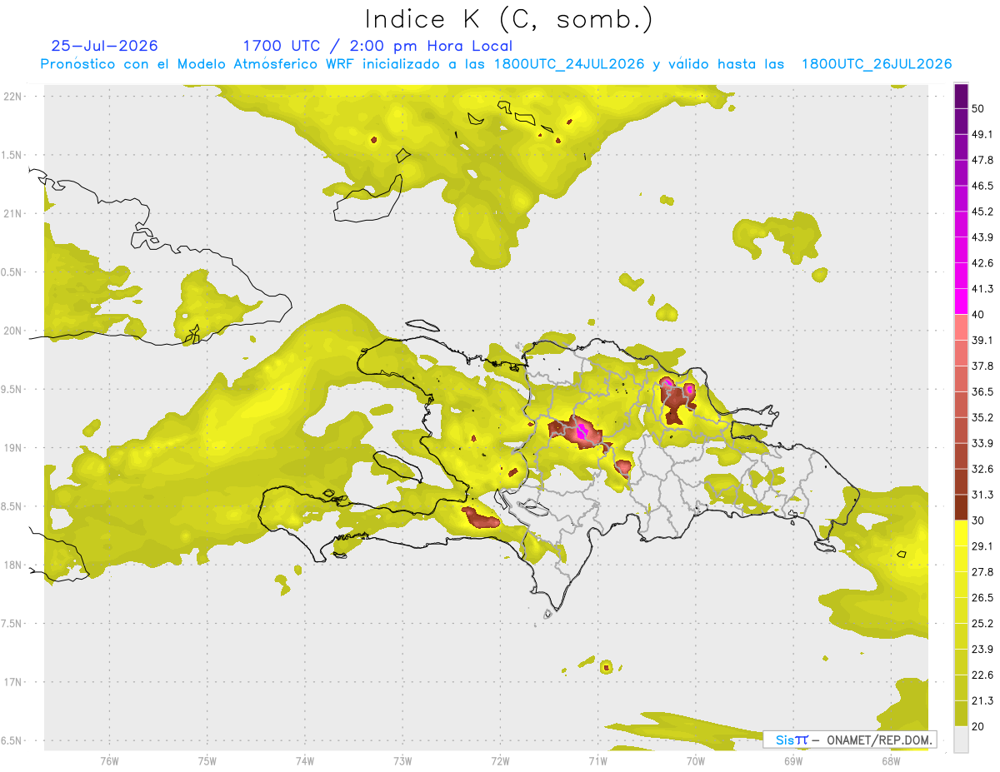Click the longitude label "71W"

coord(597,761)
